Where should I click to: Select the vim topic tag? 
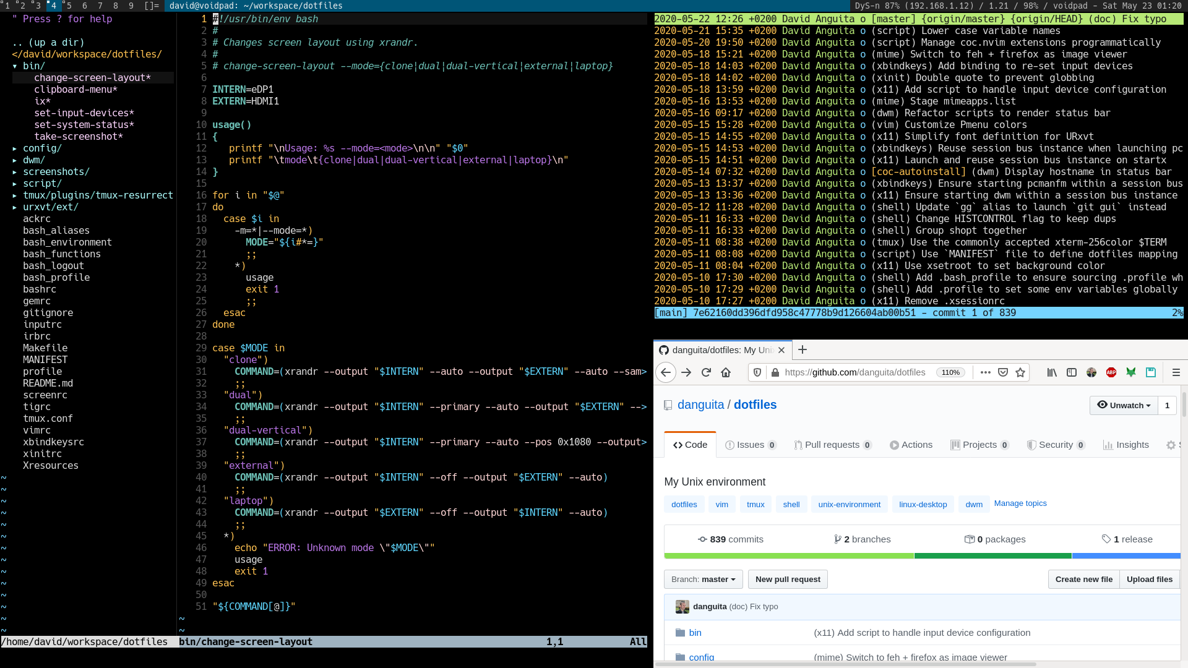click(x=722, y=505)
